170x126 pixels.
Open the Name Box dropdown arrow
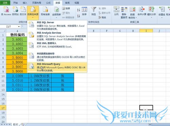19,27
